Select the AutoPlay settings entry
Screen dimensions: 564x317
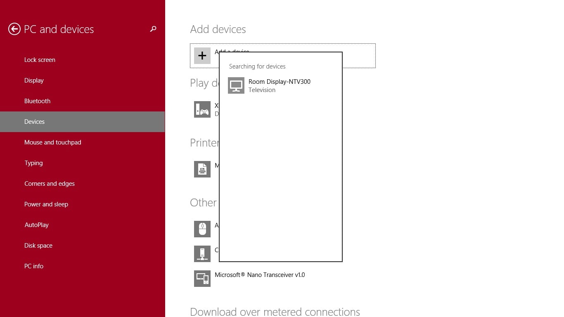[x=36, y=225]
